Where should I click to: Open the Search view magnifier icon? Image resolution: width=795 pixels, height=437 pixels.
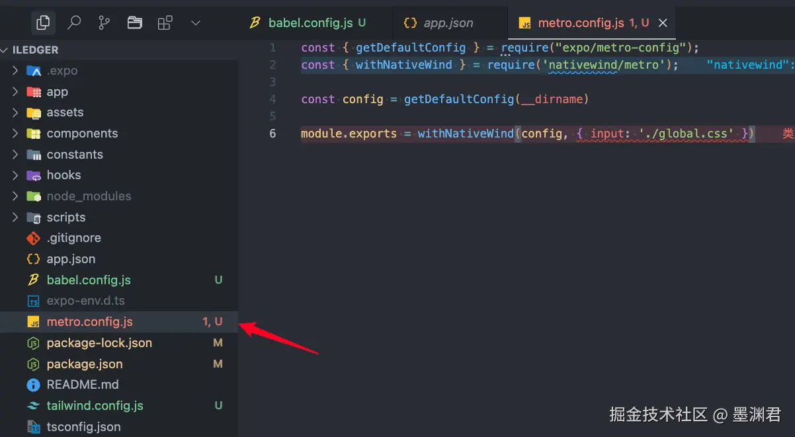[x=74, y=23]
